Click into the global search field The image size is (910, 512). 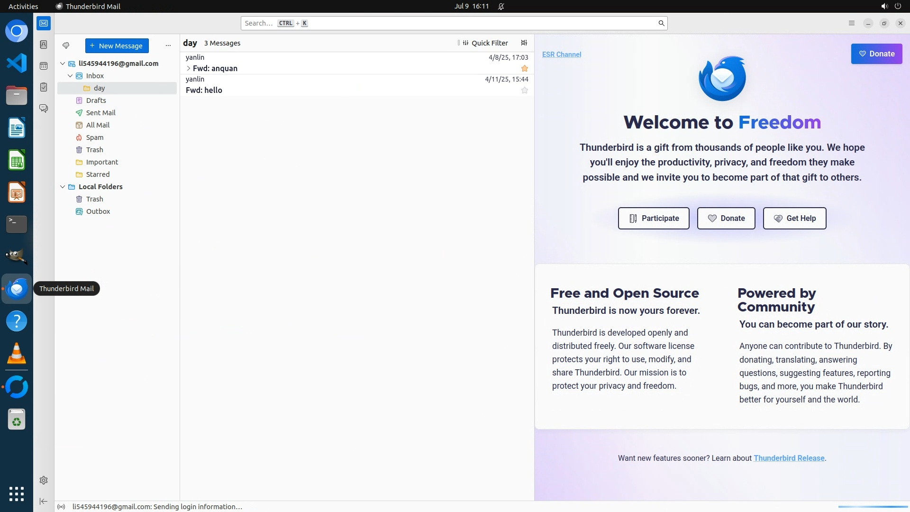pos(450,23)
